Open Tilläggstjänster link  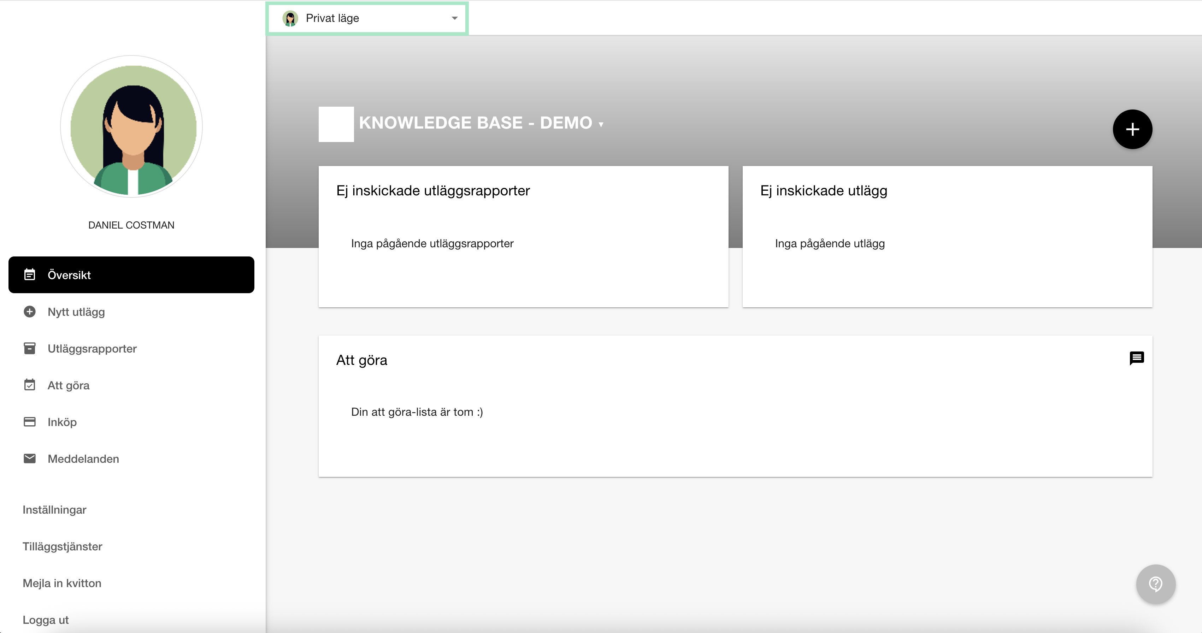tap(63, 546)
